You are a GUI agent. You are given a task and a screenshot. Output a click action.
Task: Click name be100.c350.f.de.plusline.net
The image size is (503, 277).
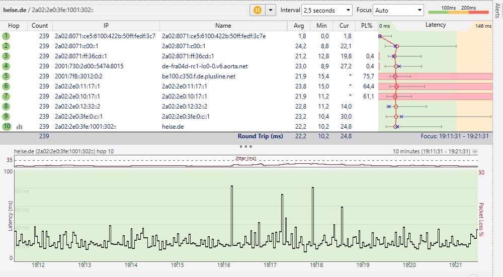(199, 76)
